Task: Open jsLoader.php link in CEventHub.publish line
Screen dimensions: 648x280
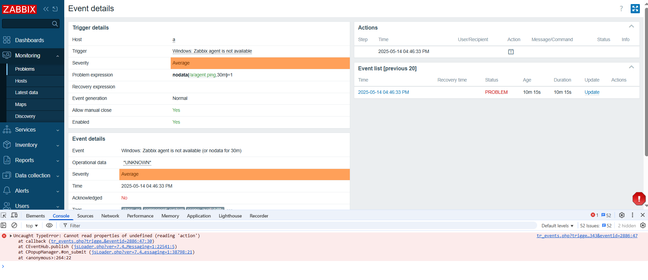Action: click(x=124, y=247)
